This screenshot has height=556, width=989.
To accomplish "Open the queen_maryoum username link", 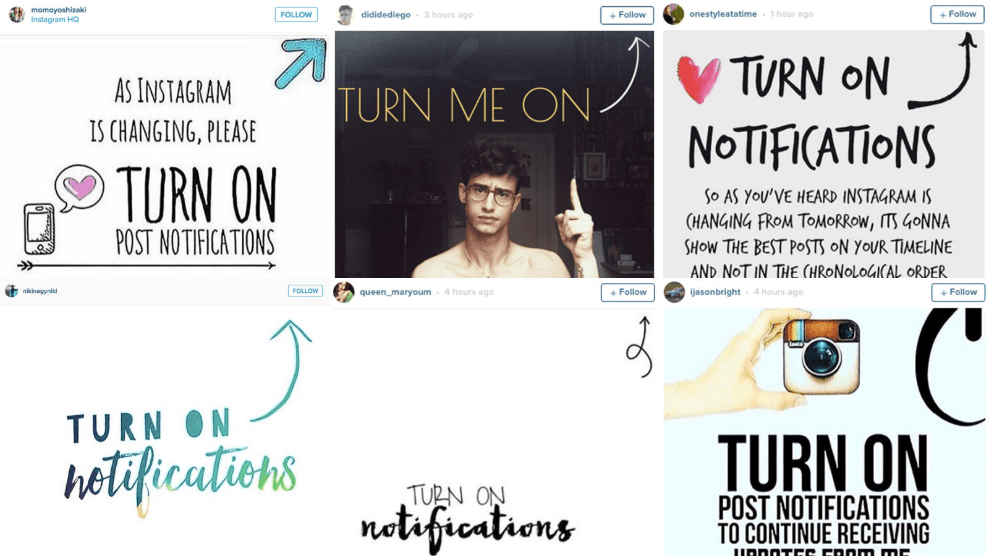I will pyautogui.click(x=396, y=292).
